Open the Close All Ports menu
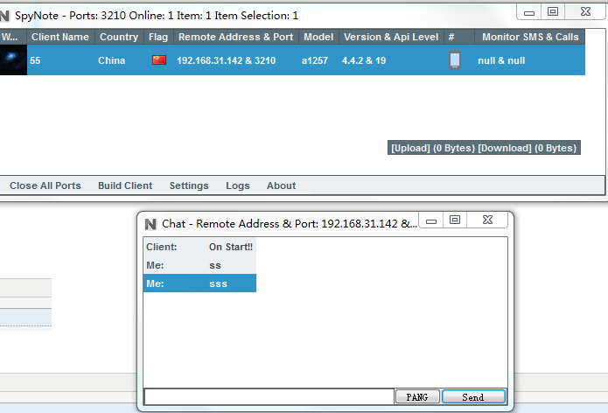The width and height of the screenshot is (608, 413). (x=45, y=185)
